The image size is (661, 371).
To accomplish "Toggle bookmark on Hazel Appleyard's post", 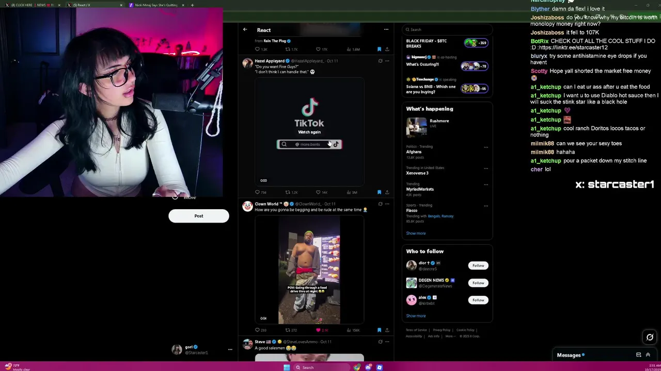I will point(379,192).
